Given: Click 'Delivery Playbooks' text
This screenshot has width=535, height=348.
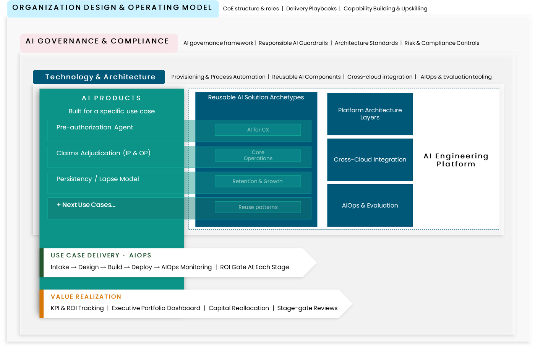Looking at the screenshot, I should click(x=311, y=9).
